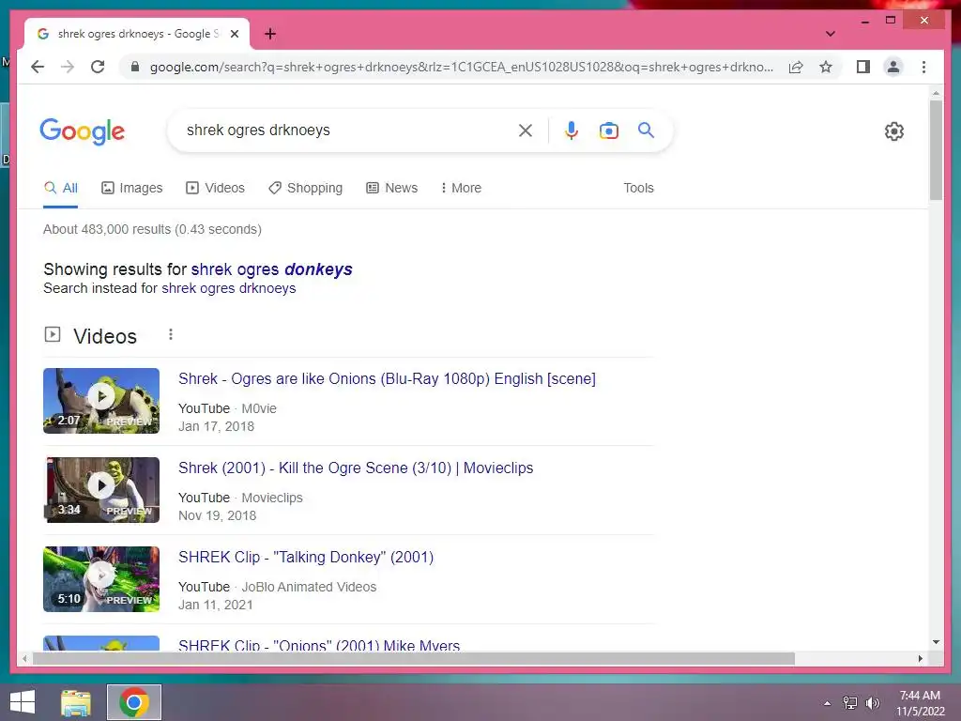Image resolution: width=961 pixels, height=721 pixels.
Task: Switch to News results
Action: (x=391, y=188)
